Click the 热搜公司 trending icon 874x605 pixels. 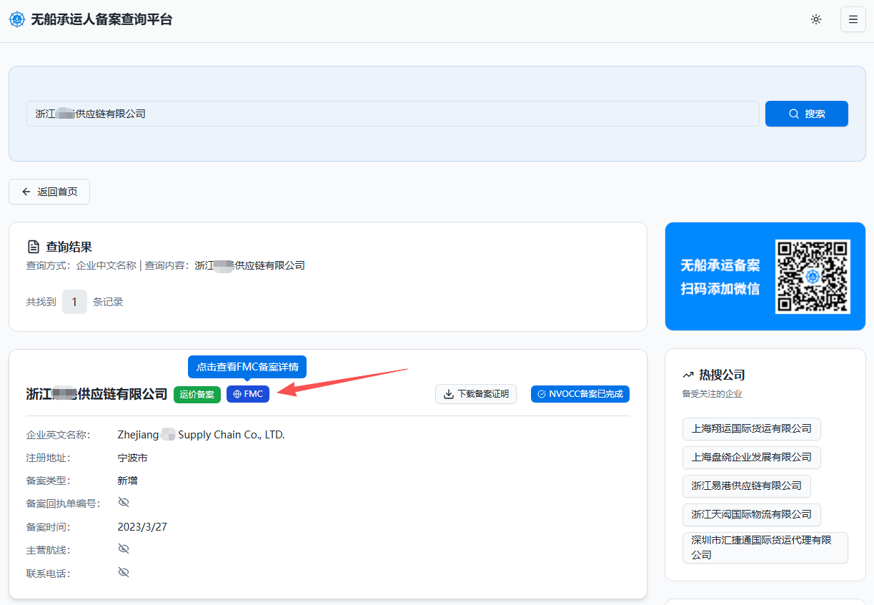coord(688,375)
